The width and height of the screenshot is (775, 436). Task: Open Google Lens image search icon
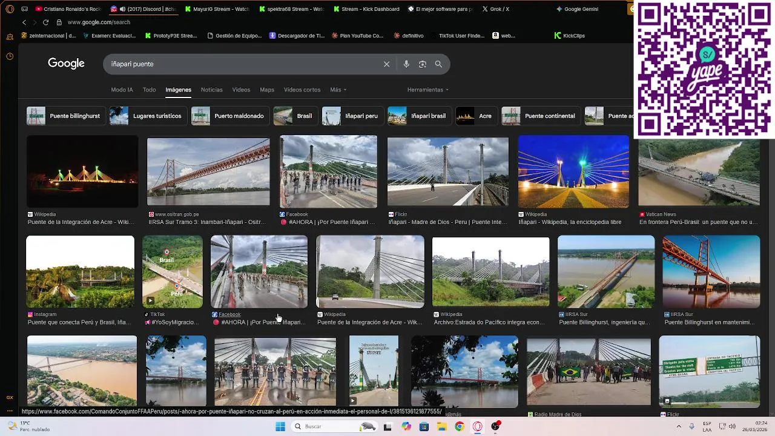(423, 64)
